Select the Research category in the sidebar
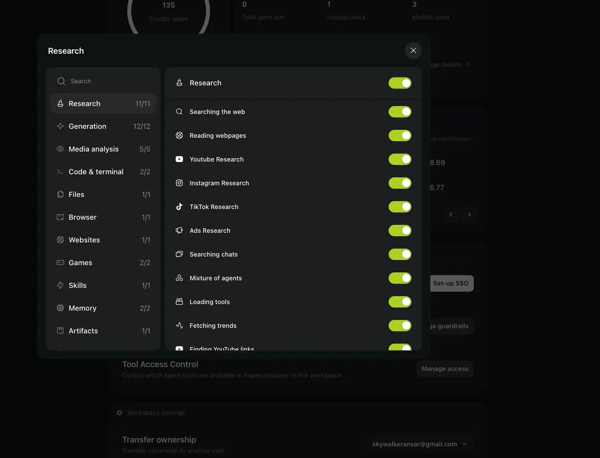This screenshot has width=600, height=458. pos(103,103)
